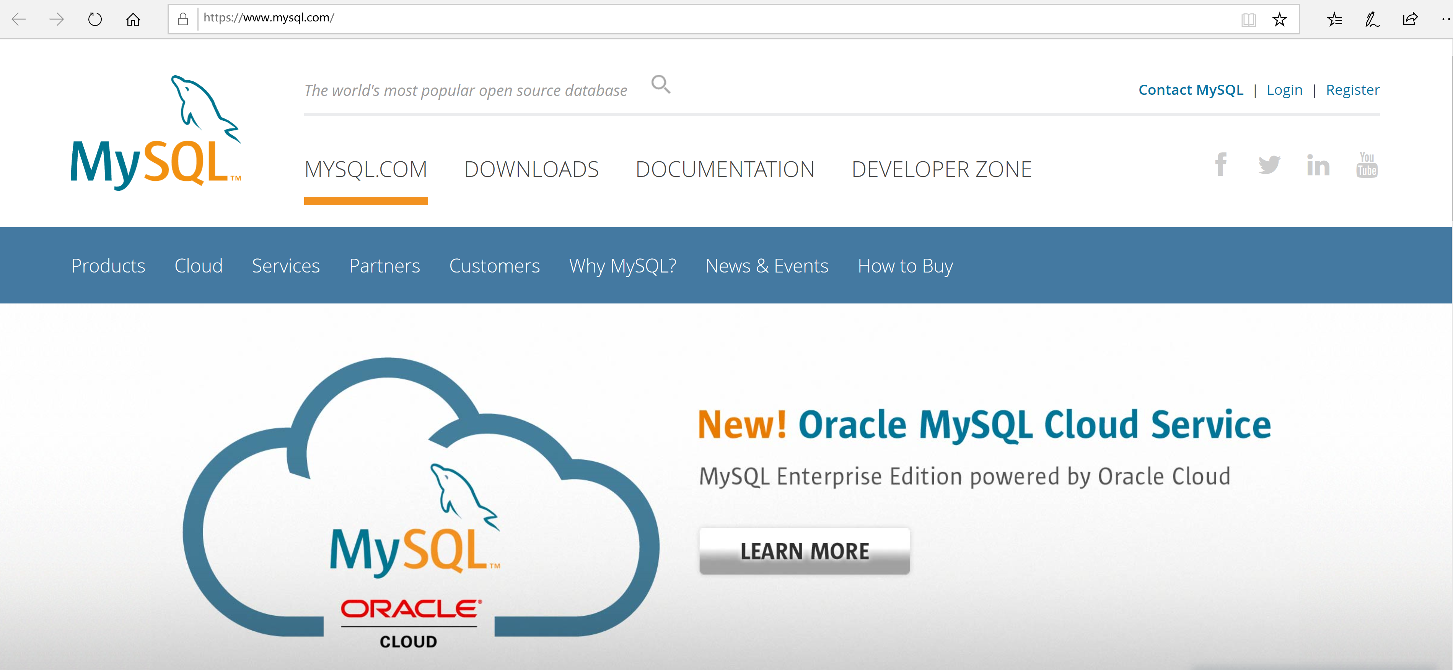1453x670 pixels.
Task: Open MySQL's LinkedIn page
Action: click(x=1318, y=165)
